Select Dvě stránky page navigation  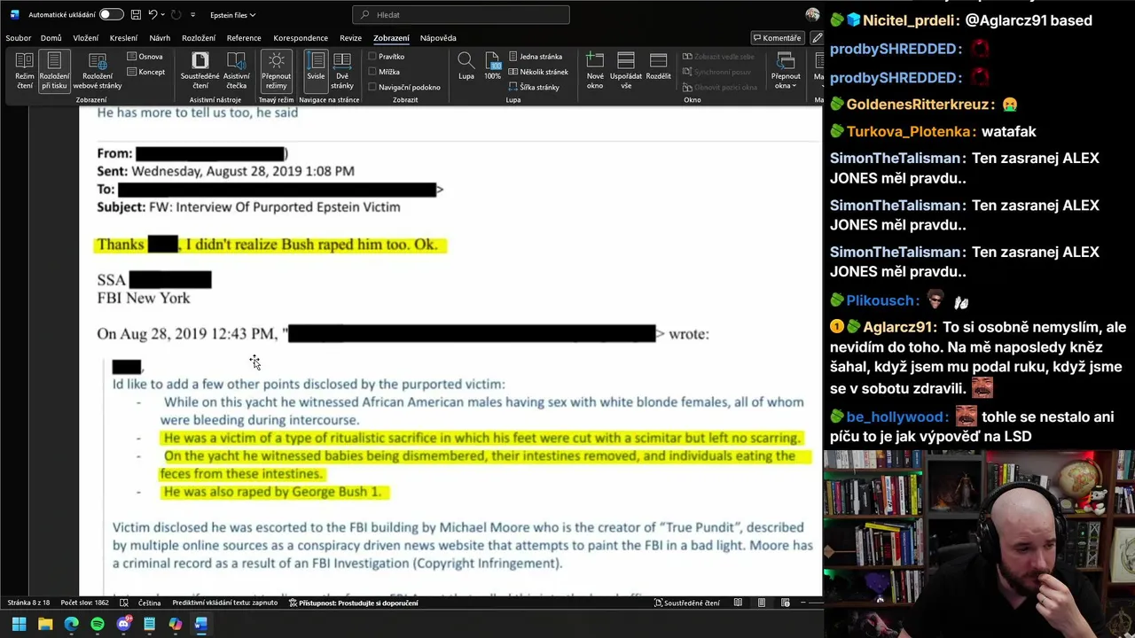342,70
